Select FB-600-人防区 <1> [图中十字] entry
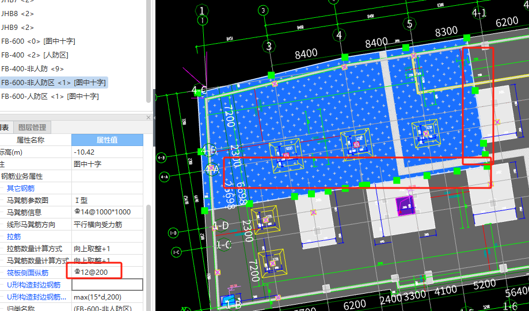The image size is (529, 311). 50,97
